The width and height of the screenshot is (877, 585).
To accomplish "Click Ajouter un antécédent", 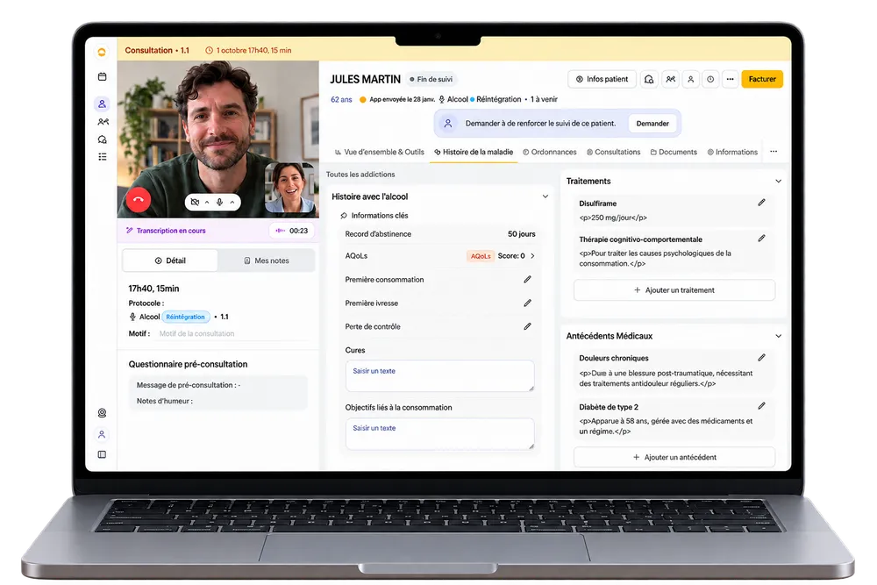I will click(x=674, y=457).
